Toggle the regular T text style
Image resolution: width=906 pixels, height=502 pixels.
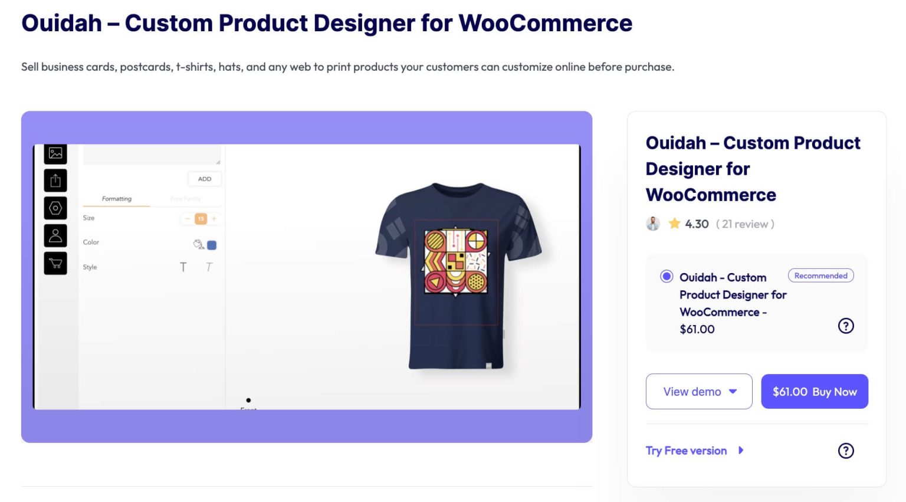click(x=183, y=267)
